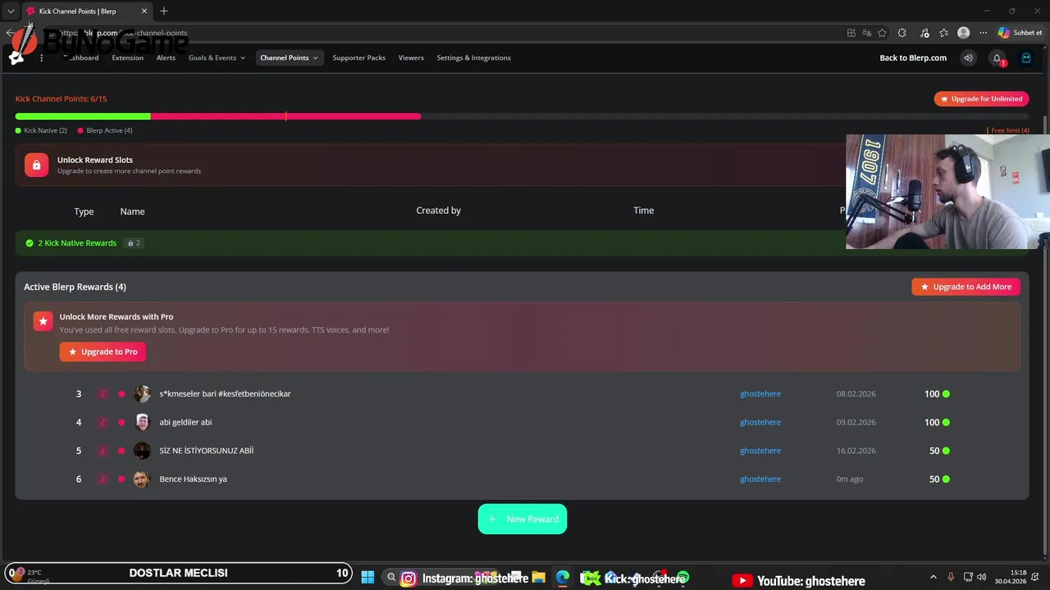The width and height of the screenshot is (1050, 590).
Task: Expand the Goals & Events dropdown
Action: pos(217,58)
